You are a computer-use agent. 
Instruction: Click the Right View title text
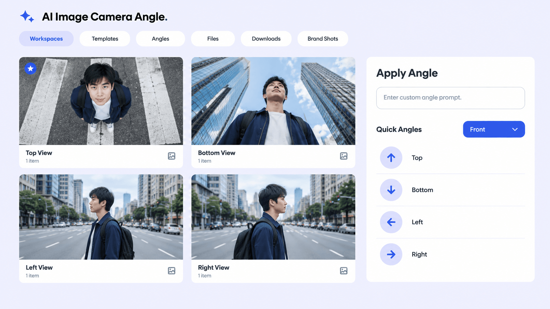point(213,267)
